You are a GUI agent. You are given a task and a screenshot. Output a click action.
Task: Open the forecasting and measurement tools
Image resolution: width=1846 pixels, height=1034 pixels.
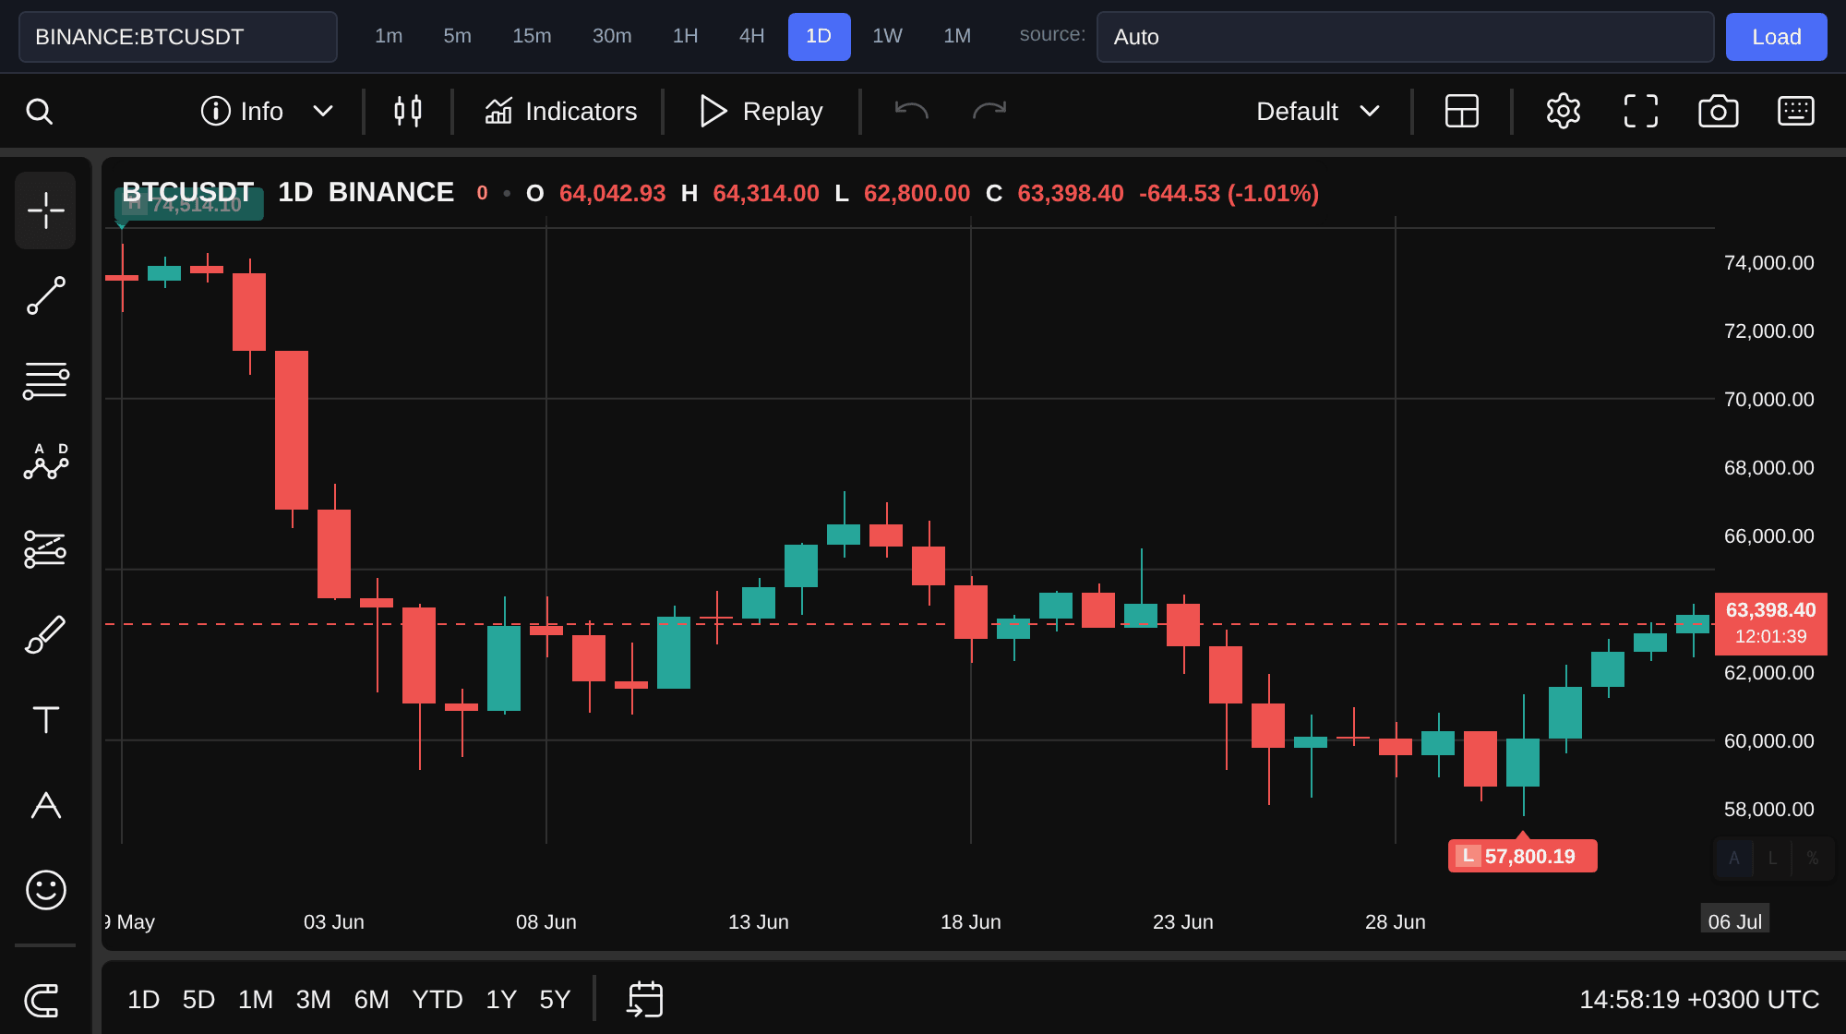(x=45, y=548)
